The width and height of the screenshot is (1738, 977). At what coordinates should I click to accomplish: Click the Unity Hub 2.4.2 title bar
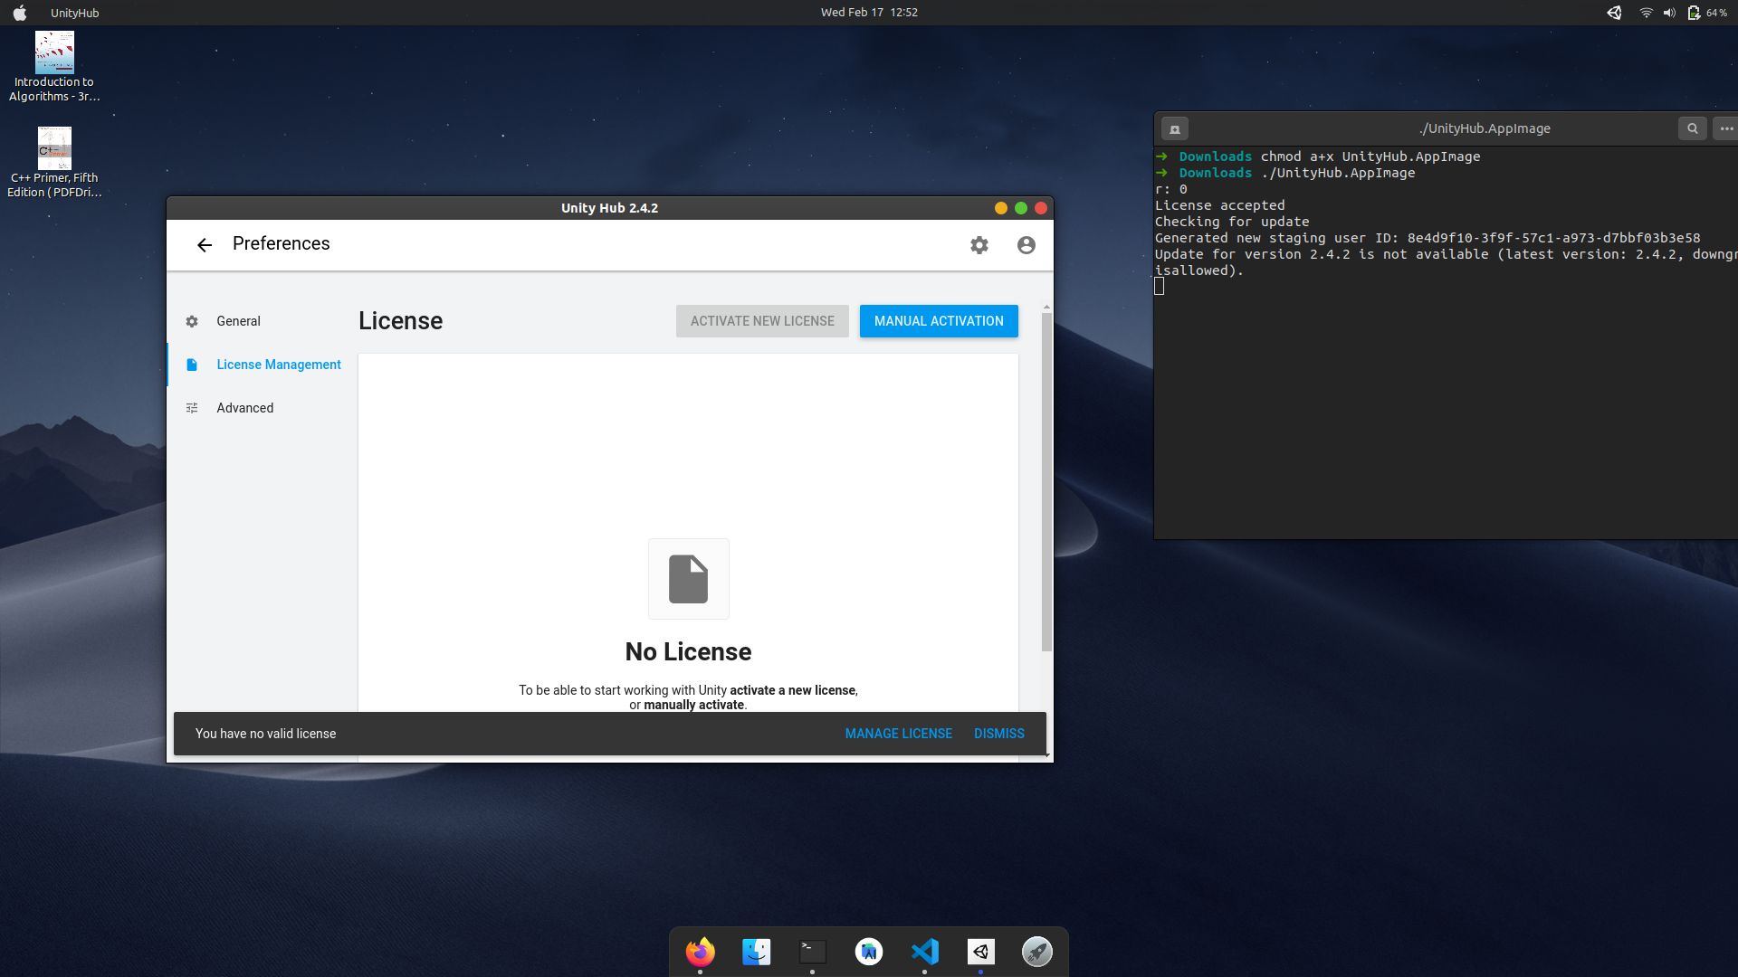pos(609,208)
